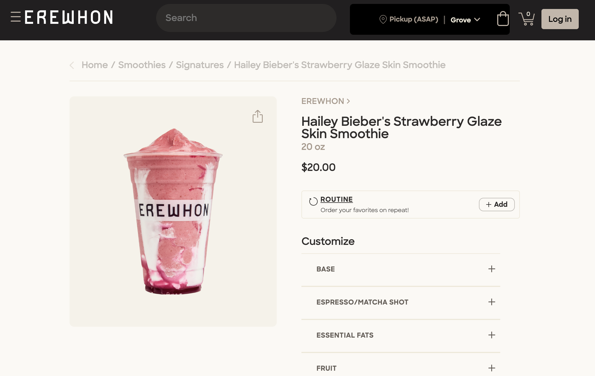Click the shopping bag icon
The height and width of the screenshot is (376, 595).
[503, 19]
